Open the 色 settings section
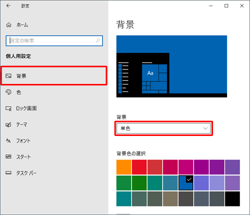The height and width of the screenshot is (215, 250). click(x=54, y=92)
